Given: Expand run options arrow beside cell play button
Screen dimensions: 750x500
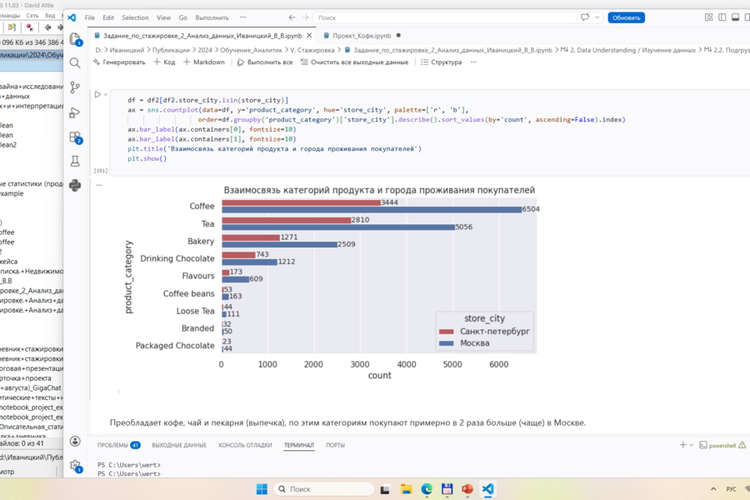Looking at the screenshot, I should pos(106,95).
